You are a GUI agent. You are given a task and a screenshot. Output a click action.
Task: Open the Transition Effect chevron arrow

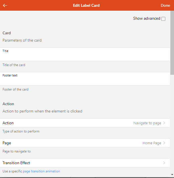[x=164, y=163]
